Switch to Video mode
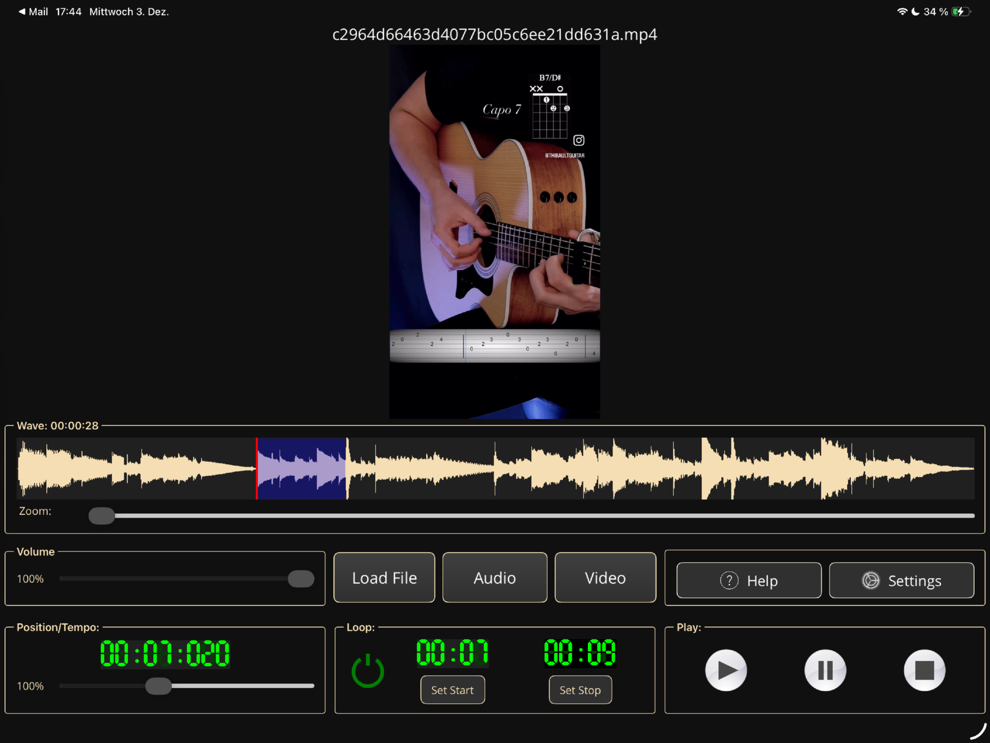 click(605, 578)
